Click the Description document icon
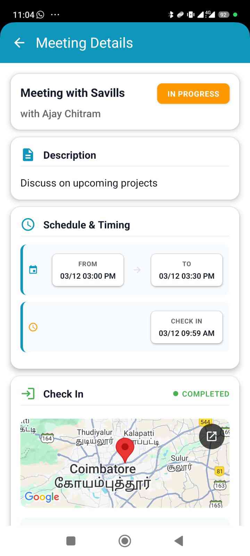This screenshot has height=556, width=250. coord(28,155)
